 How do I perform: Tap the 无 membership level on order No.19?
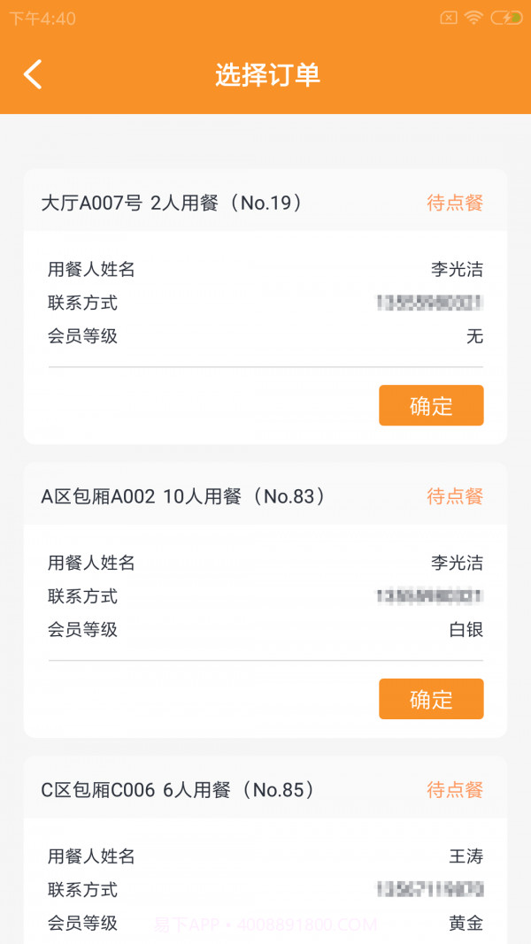475,337
